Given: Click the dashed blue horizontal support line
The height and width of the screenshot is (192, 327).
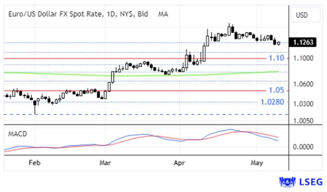Looking at the screenshot, I should click(x=145, y=114).
